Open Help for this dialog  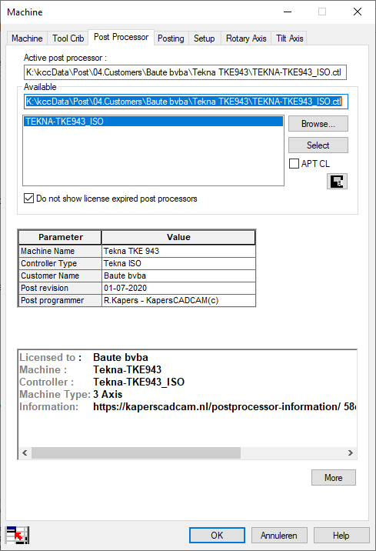(341, 535)
